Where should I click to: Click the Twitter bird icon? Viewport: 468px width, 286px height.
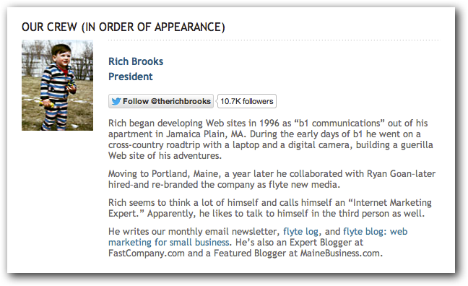(x=116, y=102)
